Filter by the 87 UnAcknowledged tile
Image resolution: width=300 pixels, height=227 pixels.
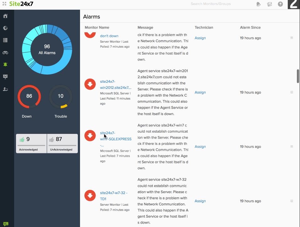coord(62,143)
